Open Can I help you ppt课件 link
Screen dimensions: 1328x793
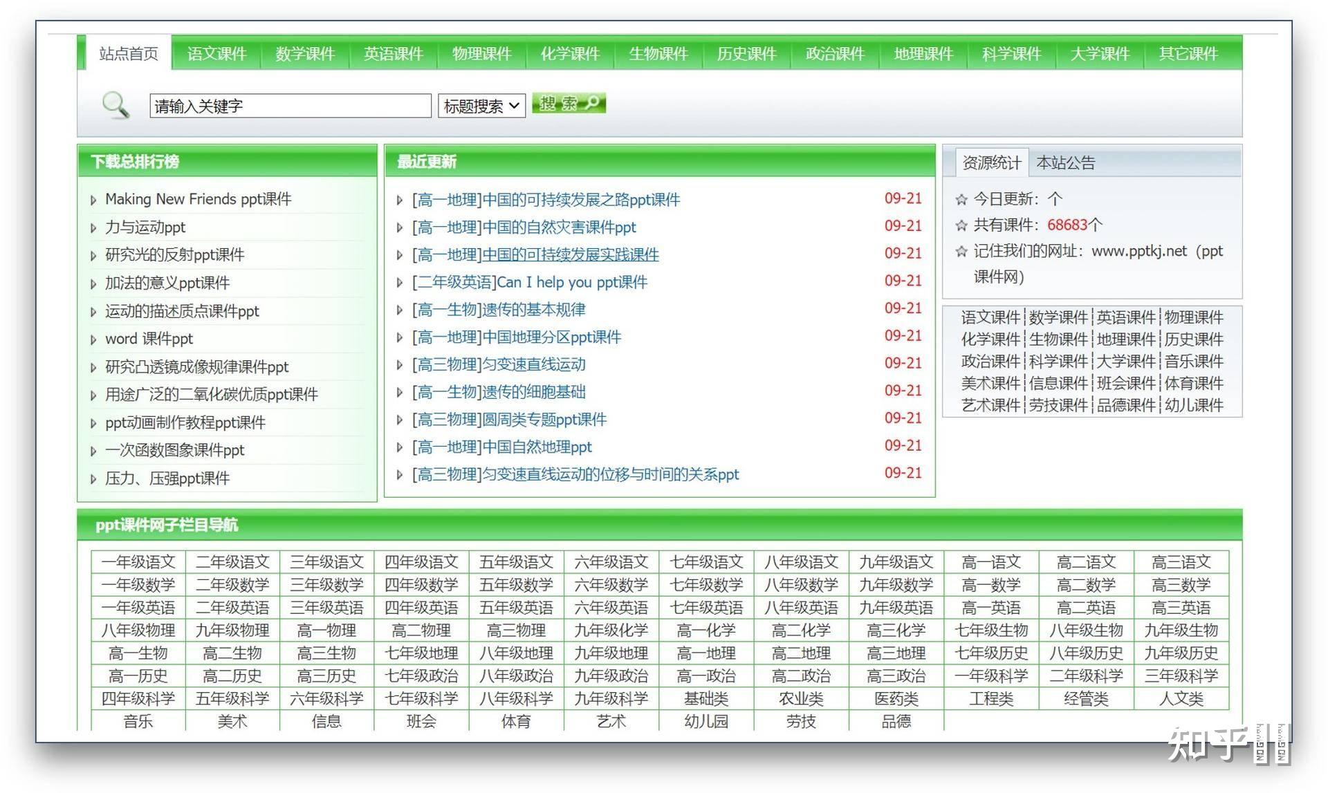tap(572, 282)
